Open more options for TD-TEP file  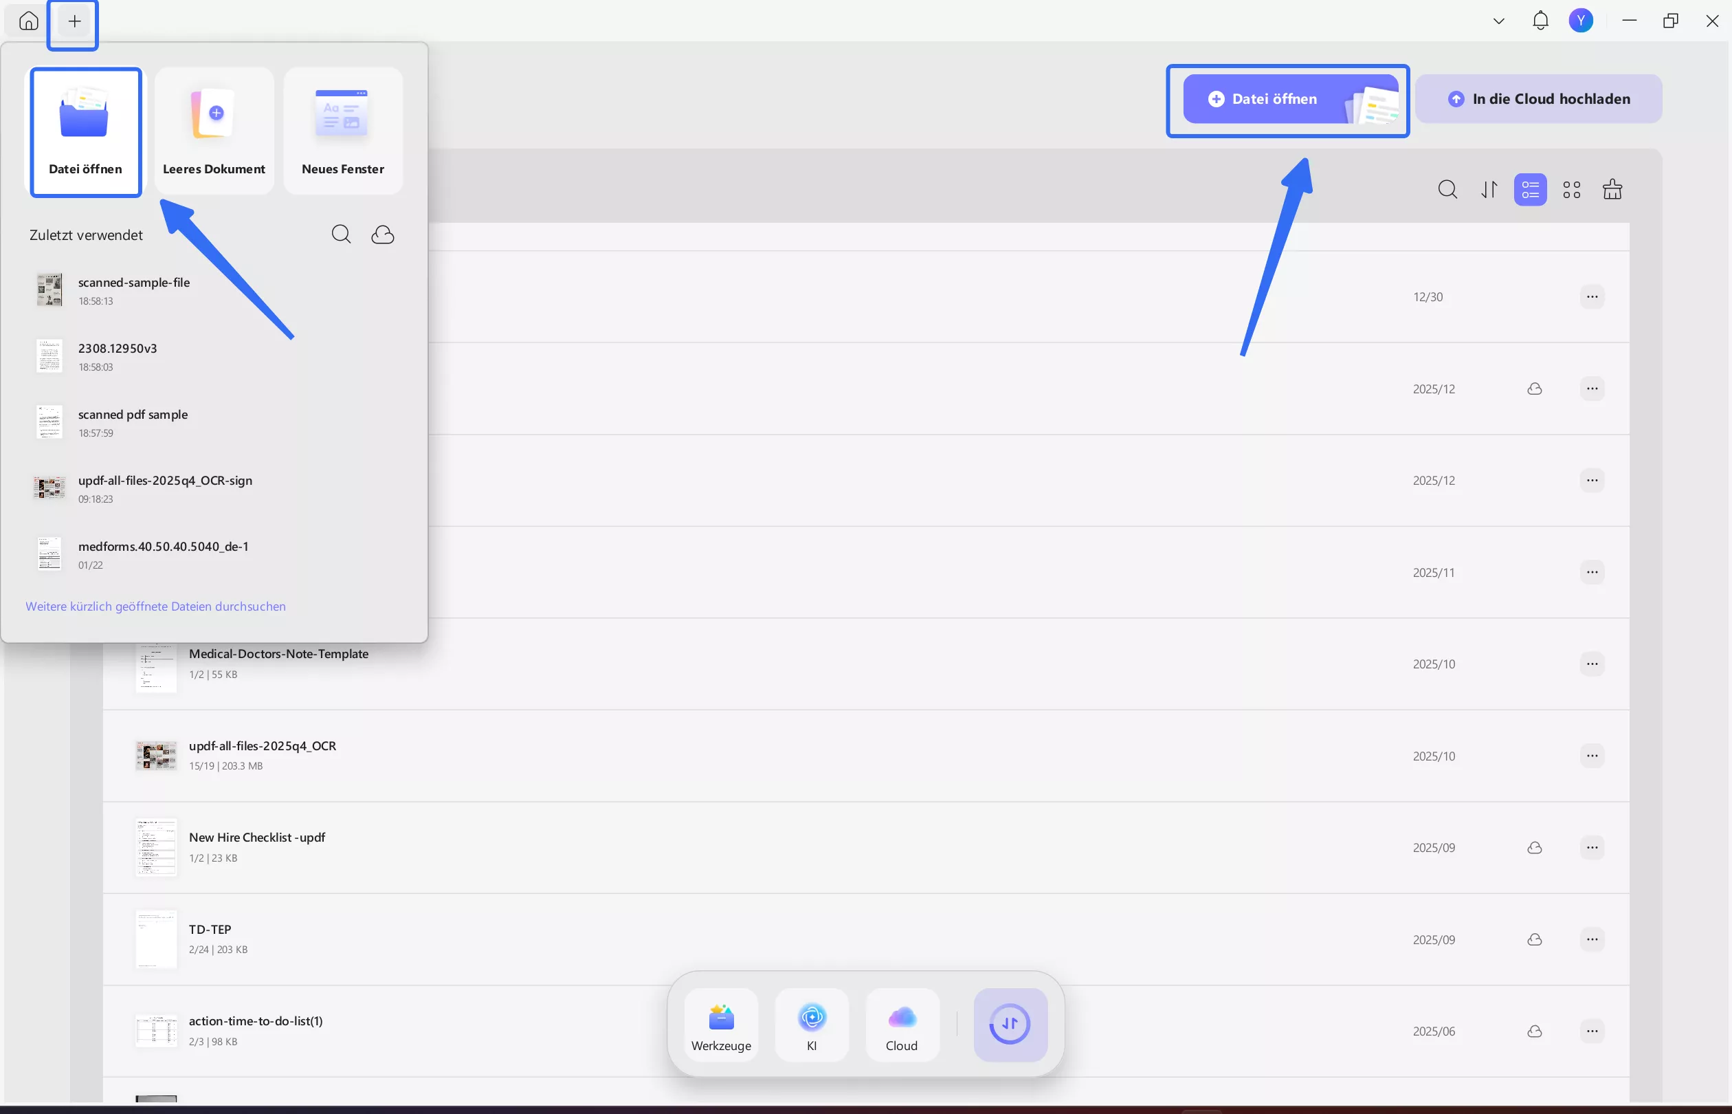tap(1592, 939)
